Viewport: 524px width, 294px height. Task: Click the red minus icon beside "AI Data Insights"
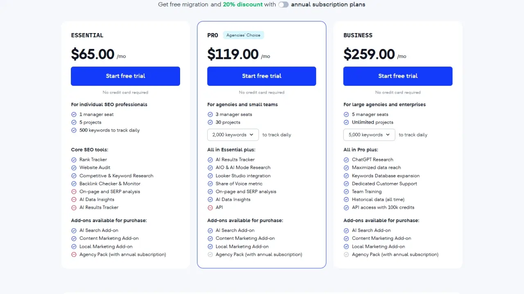click(x=74, y=199)
